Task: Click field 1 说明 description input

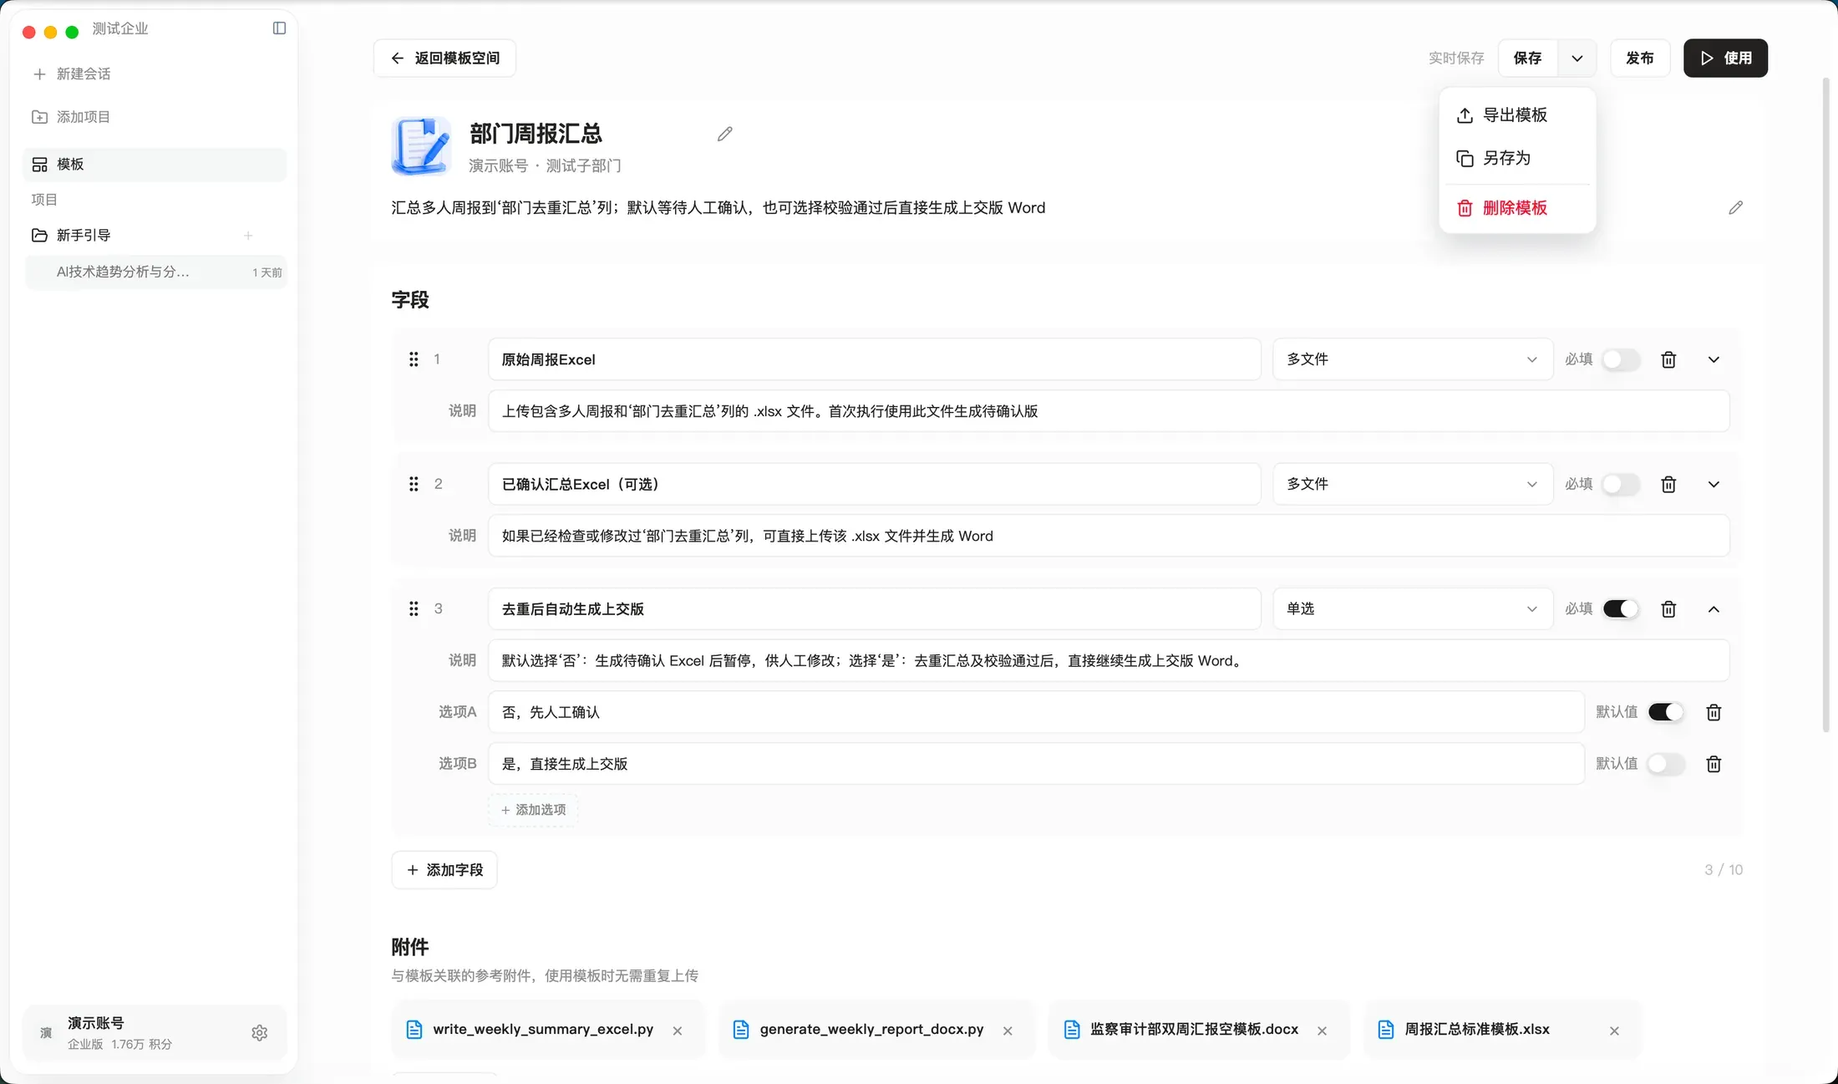Action: coord(1109,411)
